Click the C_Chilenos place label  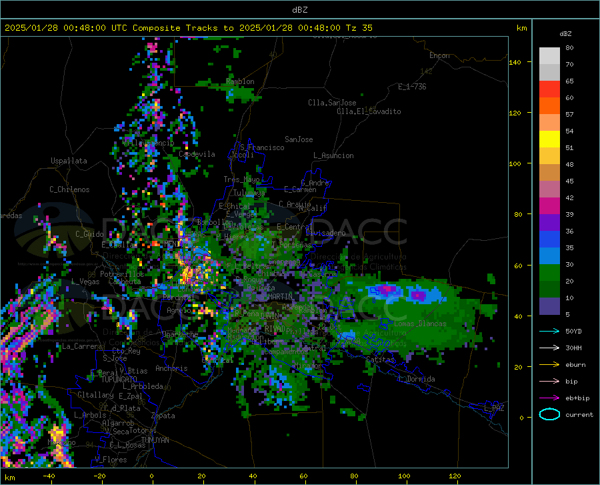[69, 189]
